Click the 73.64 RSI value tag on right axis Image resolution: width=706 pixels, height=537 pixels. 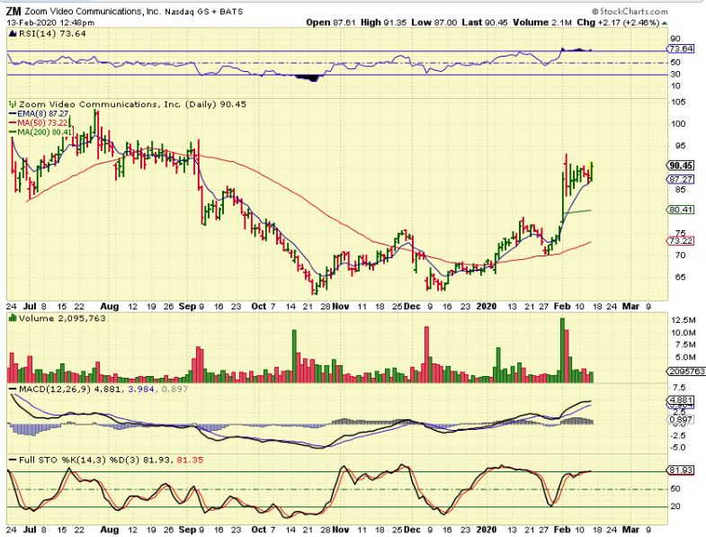680,49
